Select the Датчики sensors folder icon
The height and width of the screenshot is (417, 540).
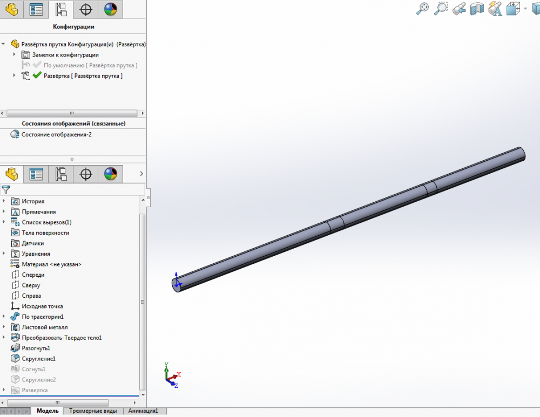click(15, 243)
